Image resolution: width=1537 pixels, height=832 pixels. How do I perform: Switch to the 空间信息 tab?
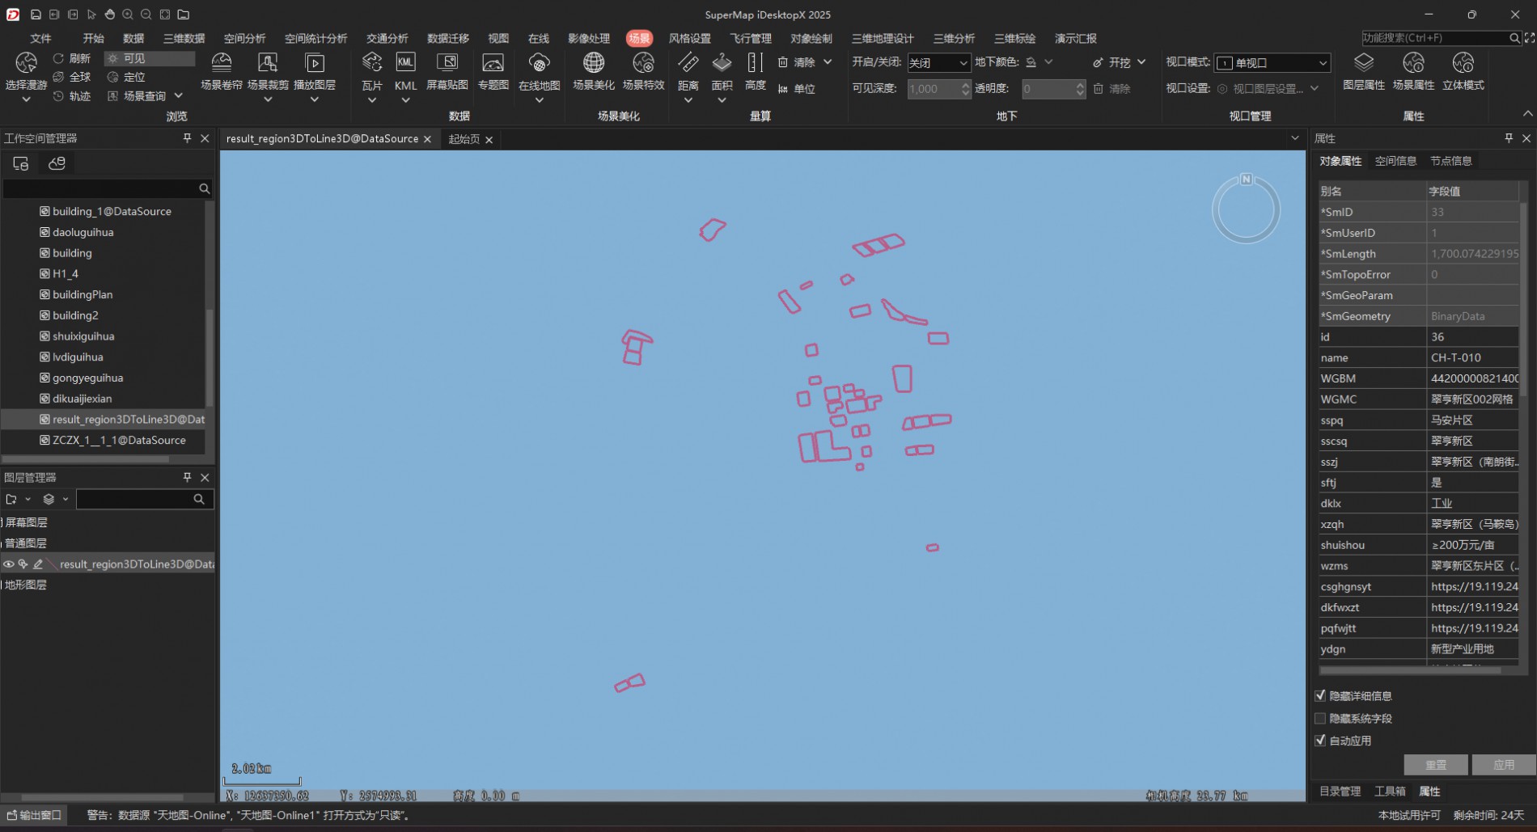click(x=1395, y=161)
